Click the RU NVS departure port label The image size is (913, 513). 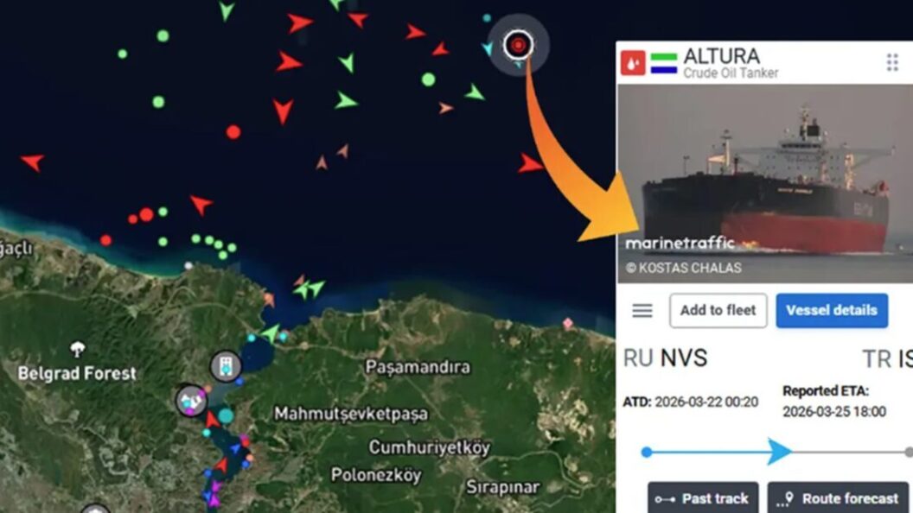click(x=665, y=358)
